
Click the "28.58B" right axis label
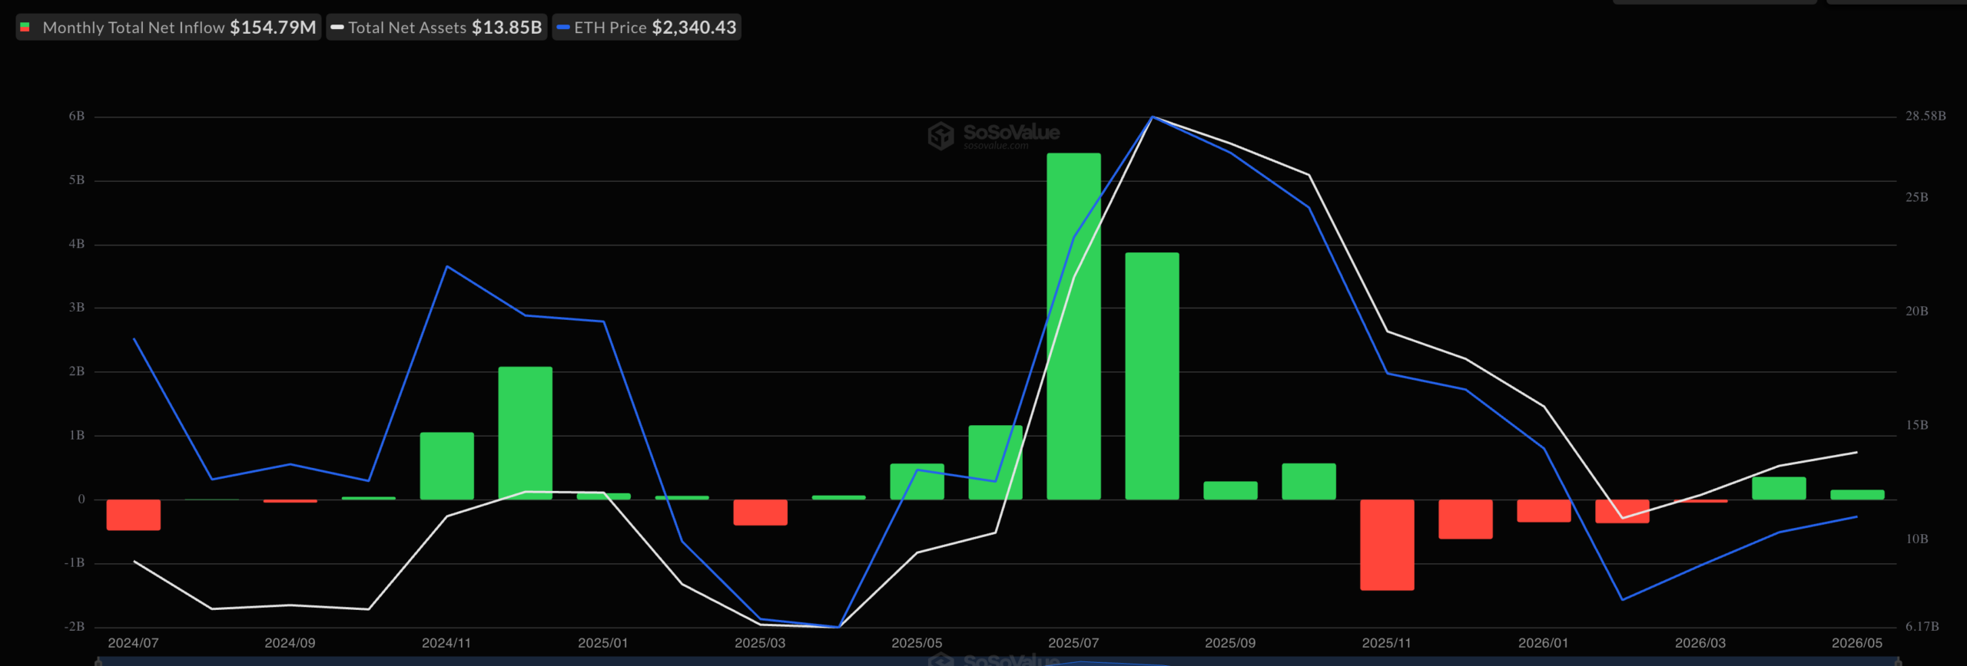click(x=1926, y=117)
